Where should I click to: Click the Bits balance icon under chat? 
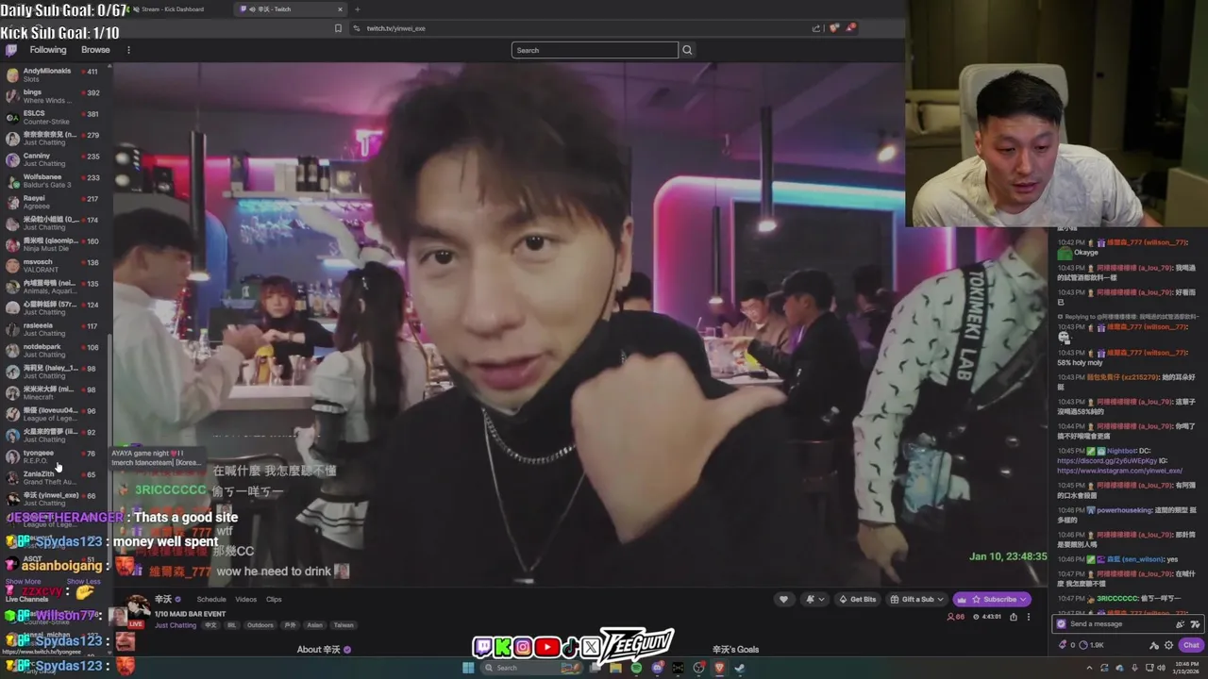point(1063,645)
